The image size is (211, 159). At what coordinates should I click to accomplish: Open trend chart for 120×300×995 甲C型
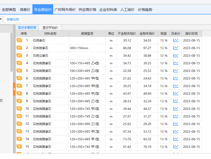click(176, 131)
